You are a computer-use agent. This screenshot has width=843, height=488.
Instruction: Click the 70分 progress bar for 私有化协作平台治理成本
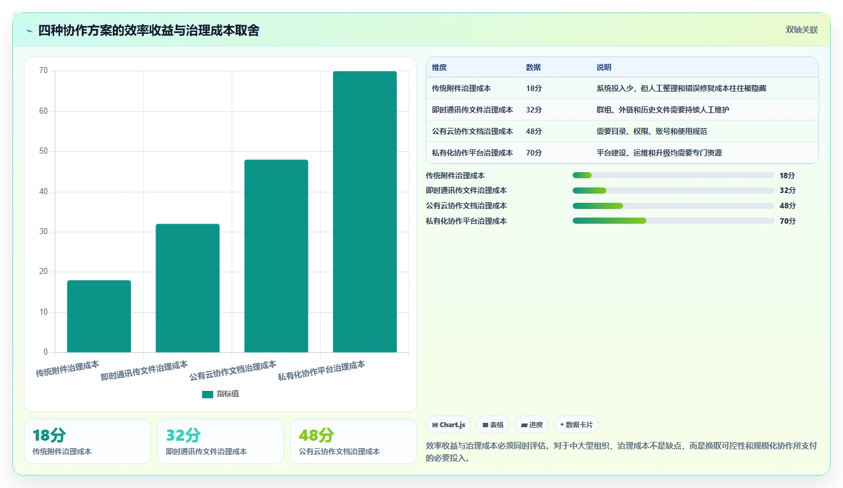pyautogui.click(x=673, y=221)
